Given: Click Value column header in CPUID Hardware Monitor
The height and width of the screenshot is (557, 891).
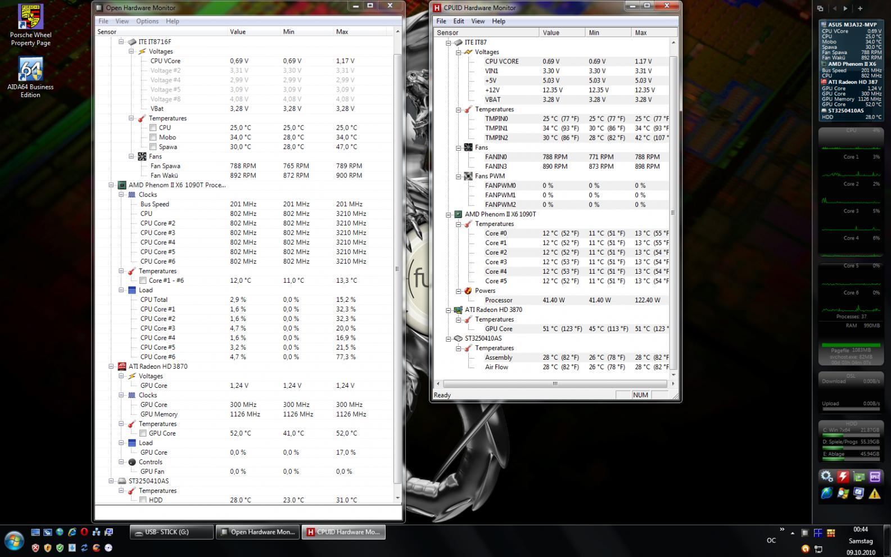Looking at the screenshot, I should coord(562,33).
